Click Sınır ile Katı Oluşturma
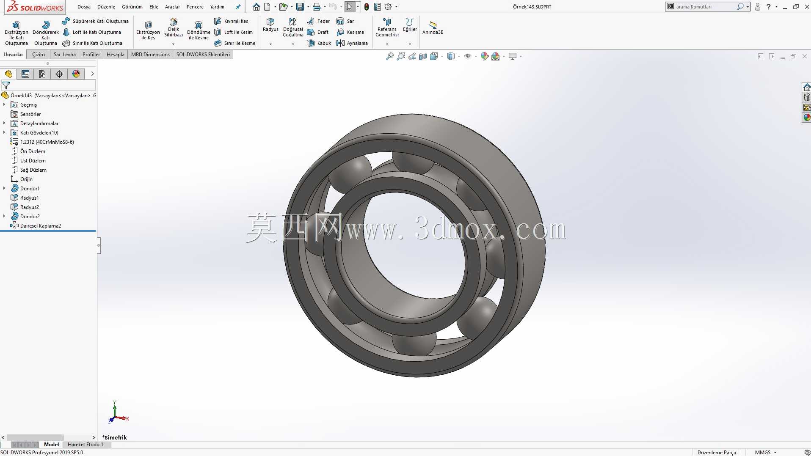 92,43
